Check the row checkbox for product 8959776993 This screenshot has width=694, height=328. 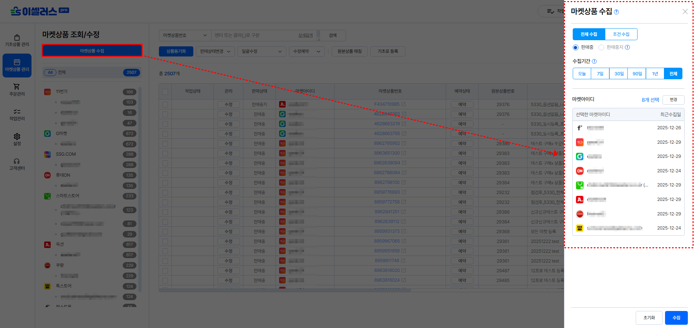coord(165,193)
